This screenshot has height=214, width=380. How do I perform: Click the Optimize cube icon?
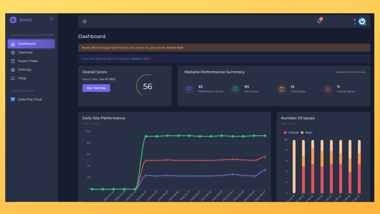point(13,53)
